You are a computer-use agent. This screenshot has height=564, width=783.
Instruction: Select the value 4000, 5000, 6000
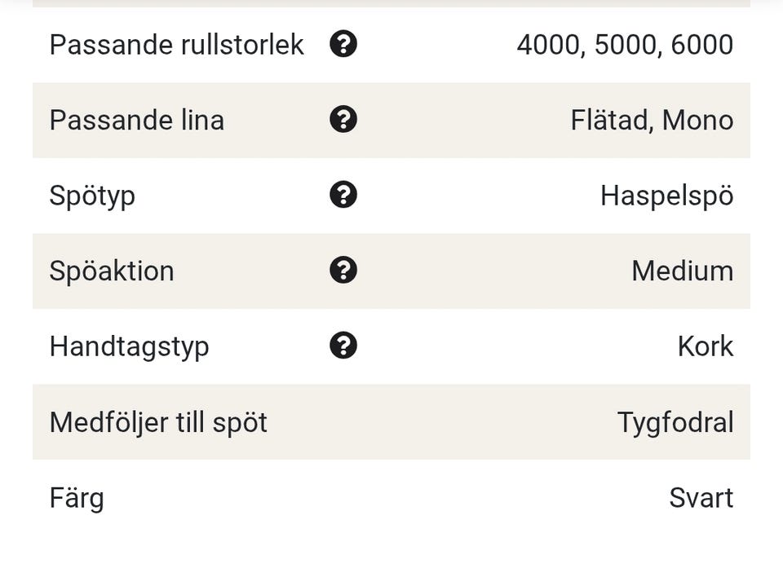[625, 45]
